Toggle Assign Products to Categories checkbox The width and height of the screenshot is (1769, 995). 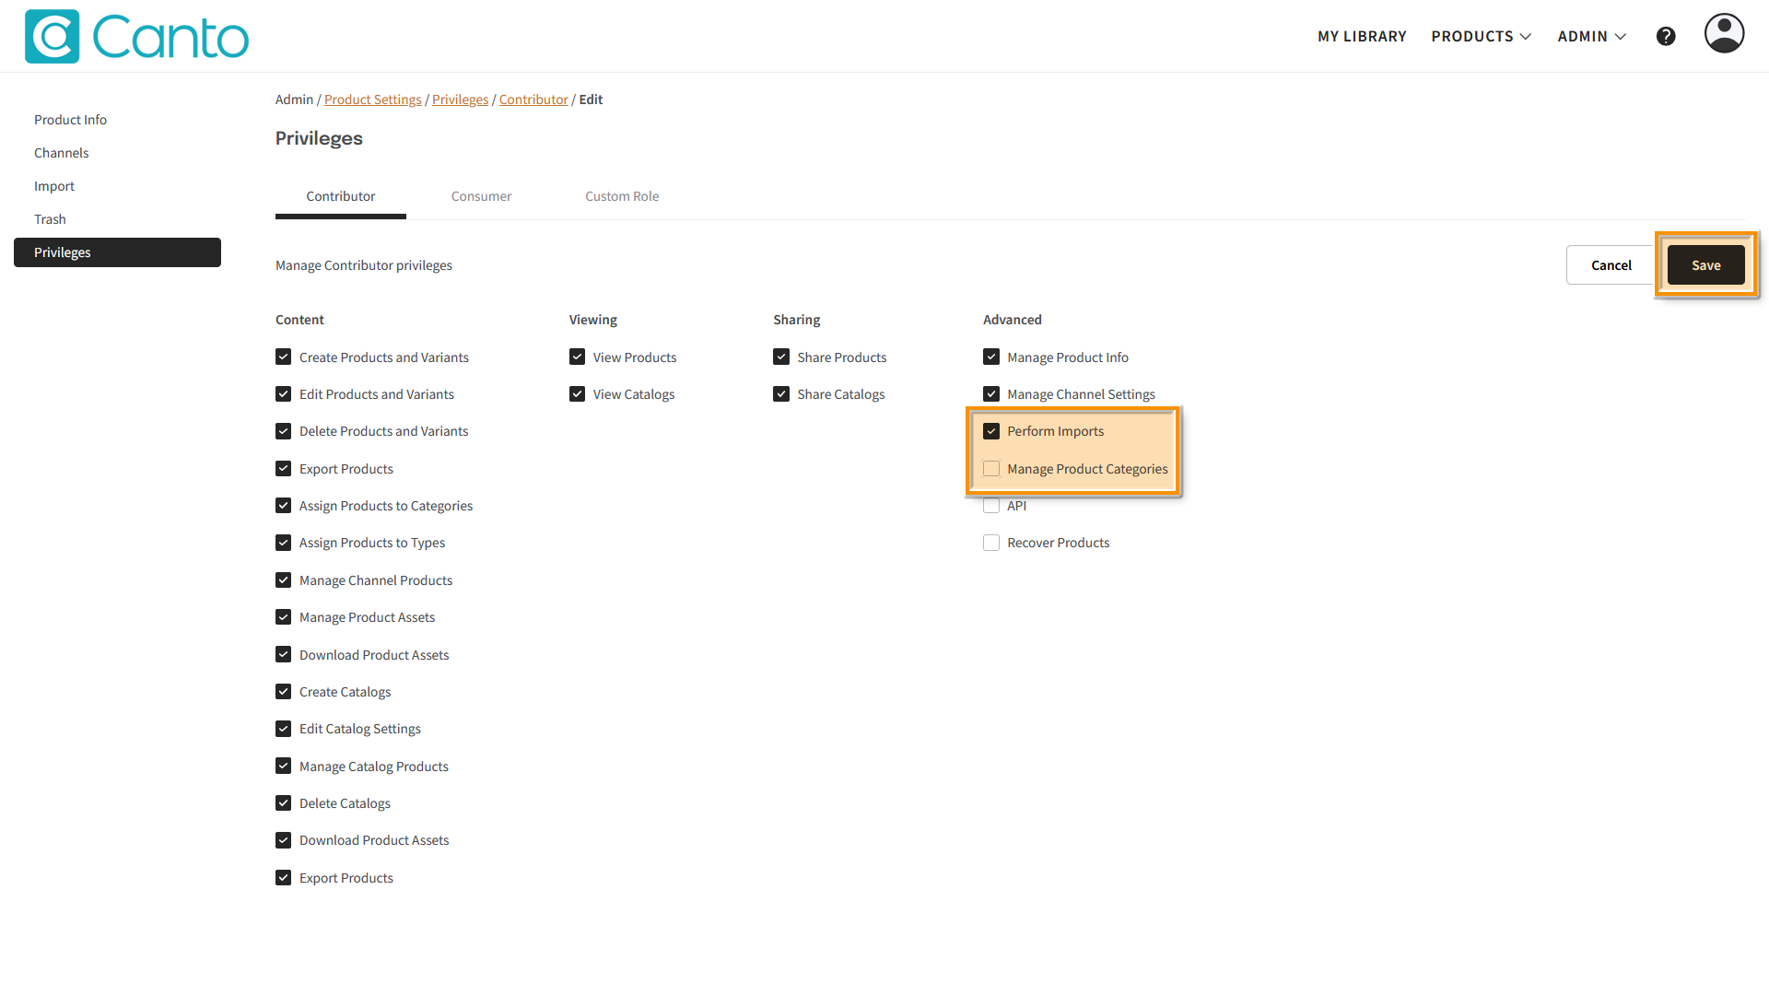[284, 506]
